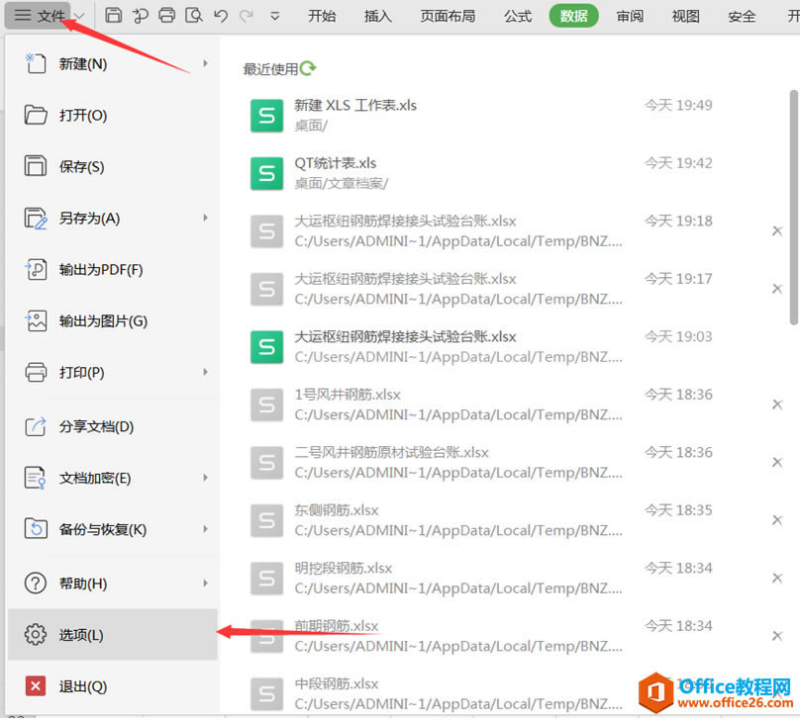Image resolution: width=800 pixels, height=720 pixels.
Task: Choose 帮助(H) menu entry
Action: [112, 584]
